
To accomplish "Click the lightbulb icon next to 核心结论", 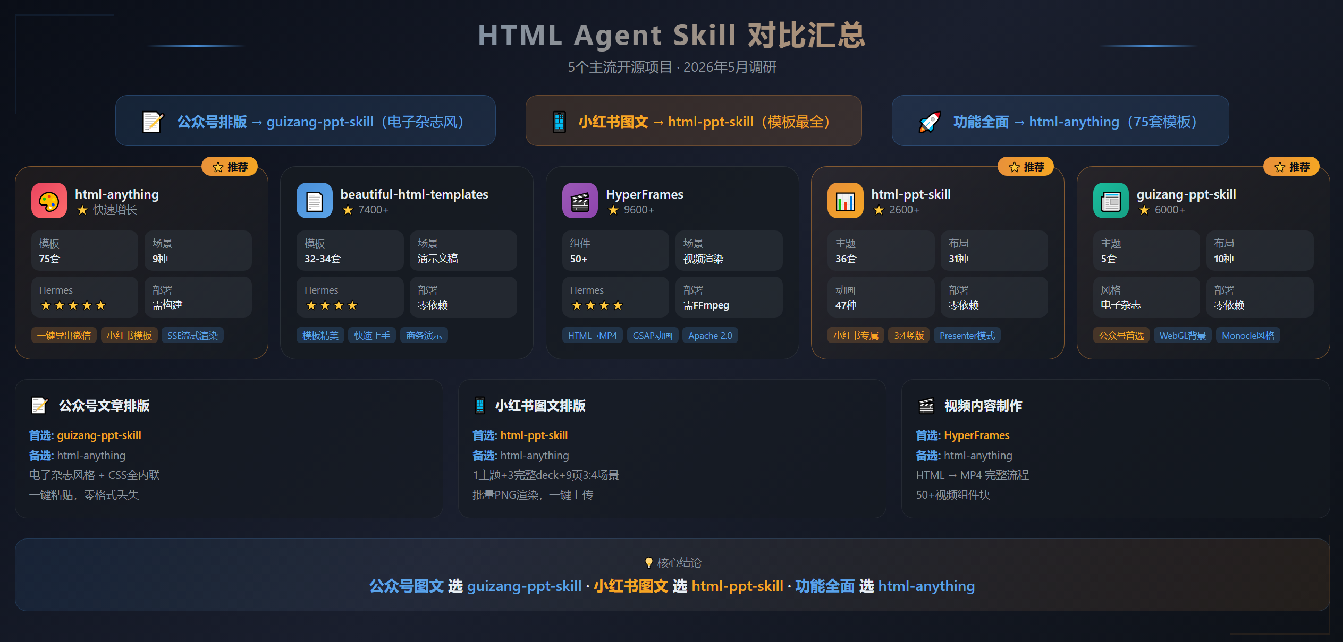I will click(x=648, y=562).
